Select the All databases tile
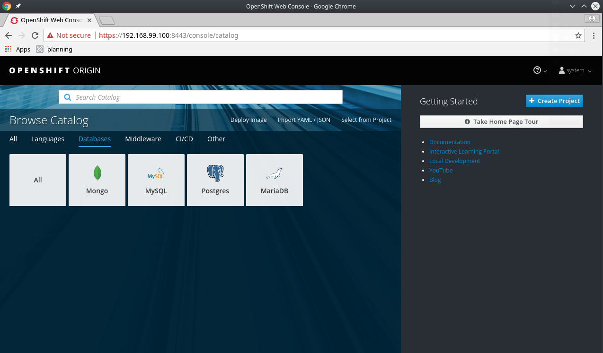Screen dimensions: 603x353 38,180
